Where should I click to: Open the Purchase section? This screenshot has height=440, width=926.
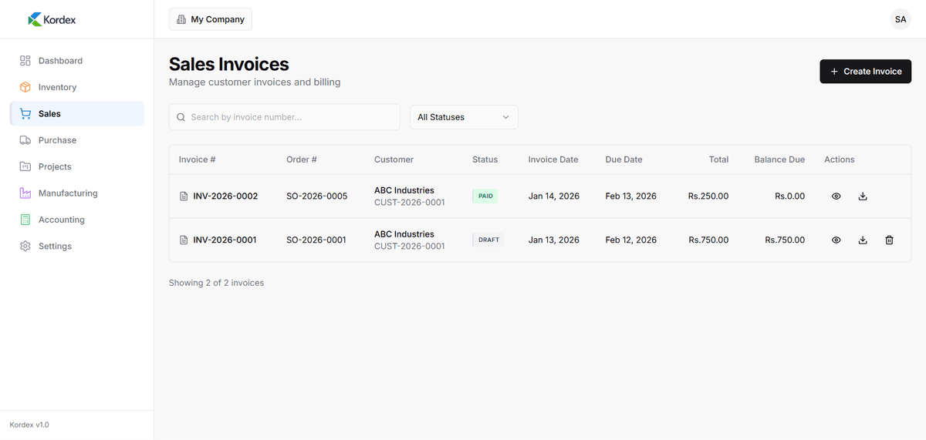click(77, 140)
